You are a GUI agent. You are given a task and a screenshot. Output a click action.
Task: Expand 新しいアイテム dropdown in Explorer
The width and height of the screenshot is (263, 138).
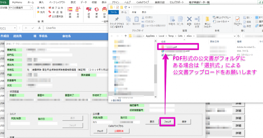click(230, 17)
